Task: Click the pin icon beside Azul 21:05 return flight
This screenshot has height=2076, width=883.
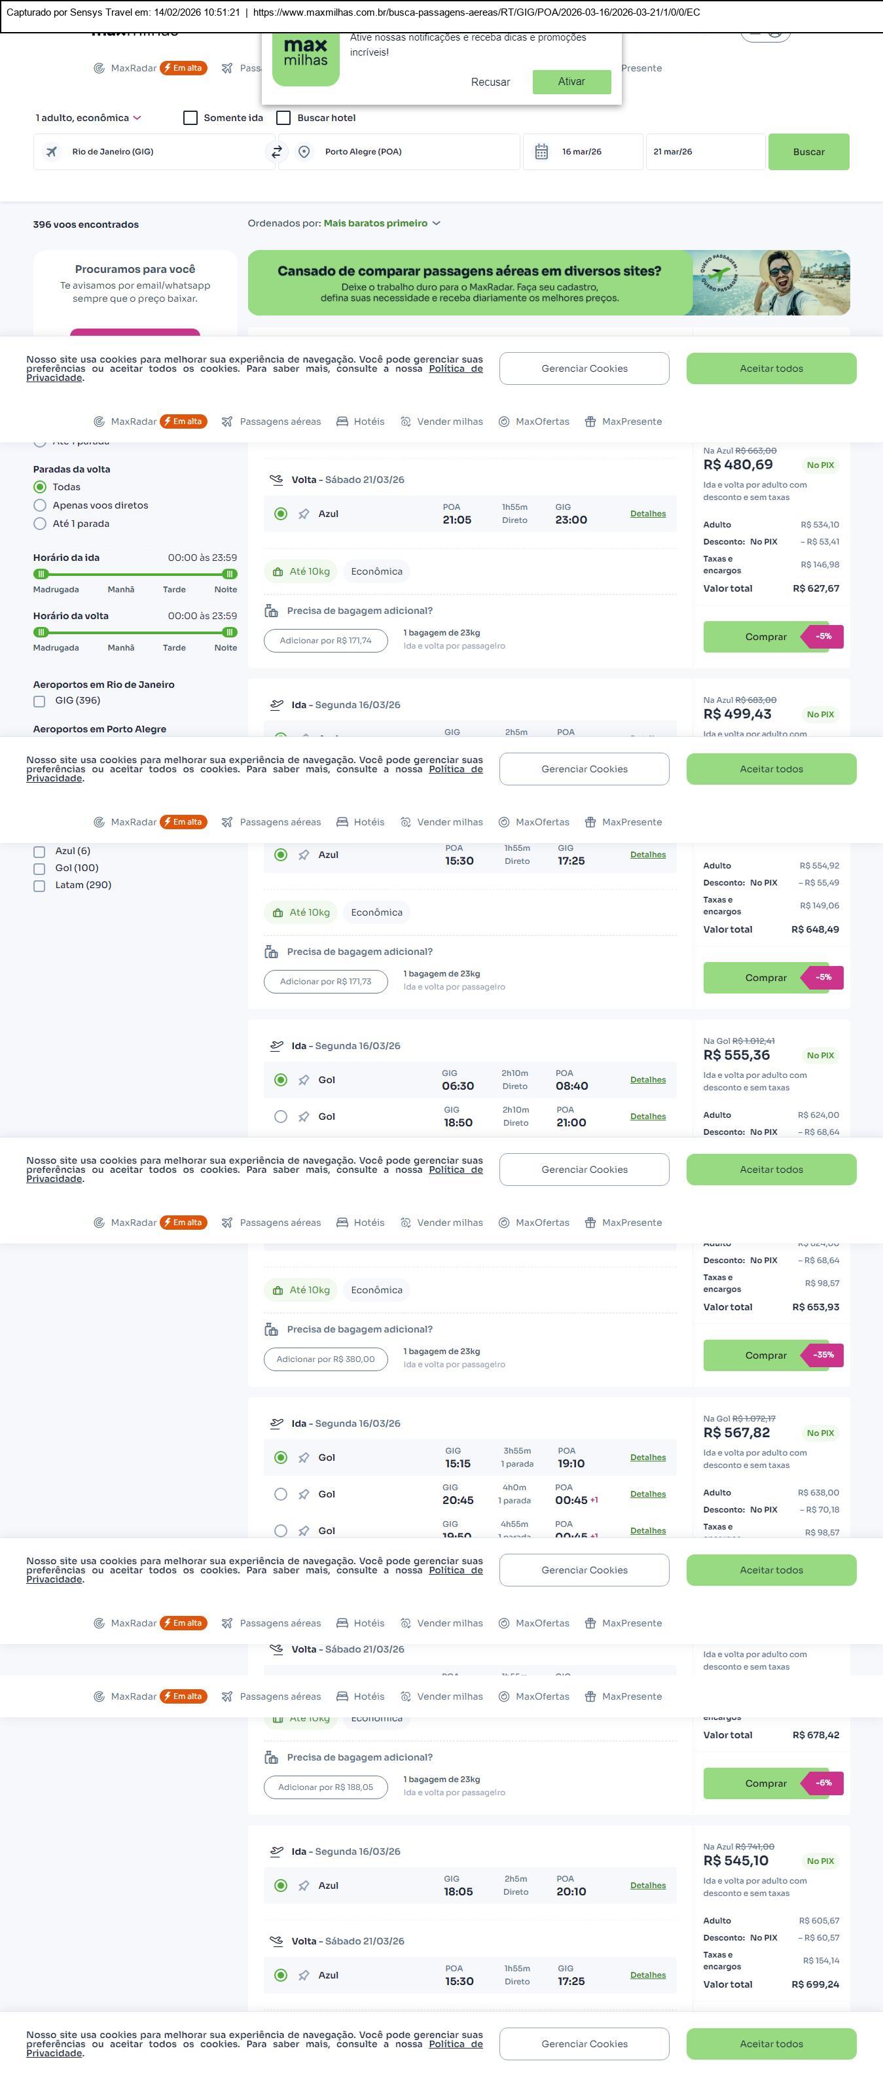Action: point(304,514)
